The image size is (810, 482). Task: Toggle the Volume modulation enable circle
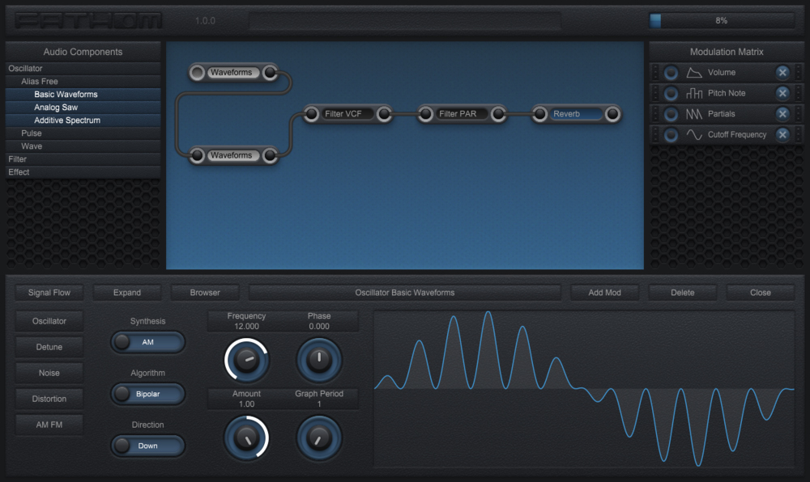click(671, 73)
